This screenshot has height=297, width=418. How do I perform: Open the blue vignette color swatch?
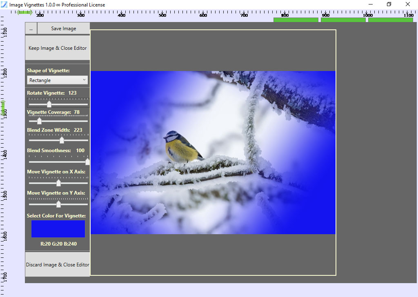pyautogui.click(x=58, y=229)
